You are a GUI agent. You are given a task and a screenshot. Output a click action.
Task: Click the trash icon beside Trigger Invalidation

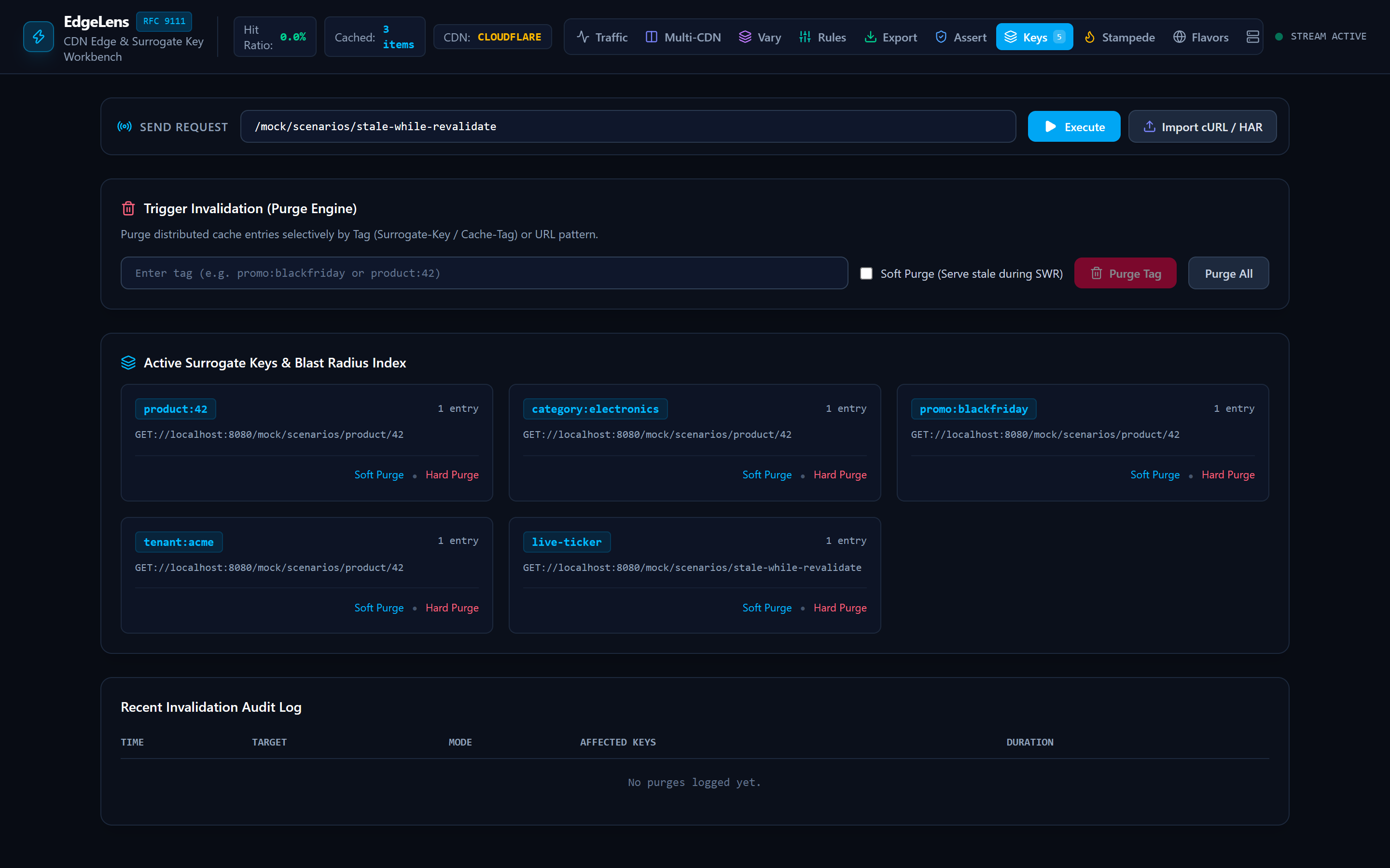(x=128, y=208)
